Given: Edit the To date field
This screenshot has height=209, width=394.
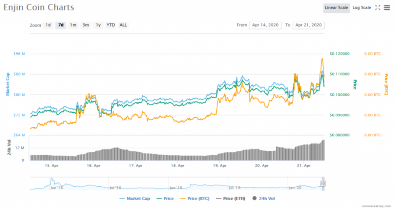Looking at the screenshot, I should tap(309, 25).
